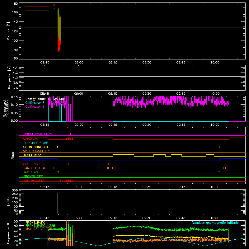The image size is (249, 249).
Task: Click the green FRONT_RATIO_1225 legend entry
Action: 40,226
